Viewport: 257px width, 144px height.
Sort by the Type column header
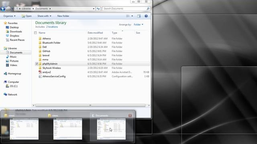[x=114, y=33]
